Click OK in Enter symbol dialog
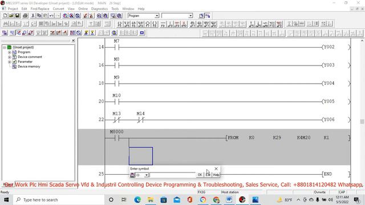This screenshot has width=365, height=205. [200, 175]
